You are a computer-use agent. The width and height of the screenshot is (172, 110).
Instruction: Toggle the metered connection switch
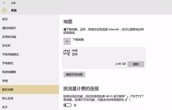(x=67, y=105)
